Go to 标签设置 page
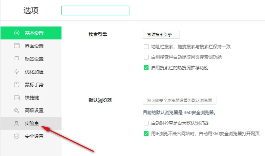Screen dimensions: 265x156 click(x=31, y=59)
